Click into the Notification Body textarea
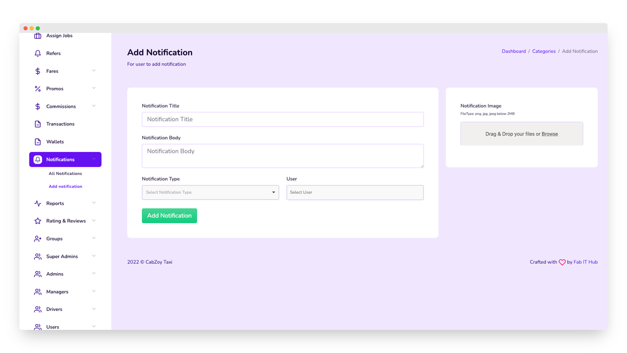 (x=283, y=155)
